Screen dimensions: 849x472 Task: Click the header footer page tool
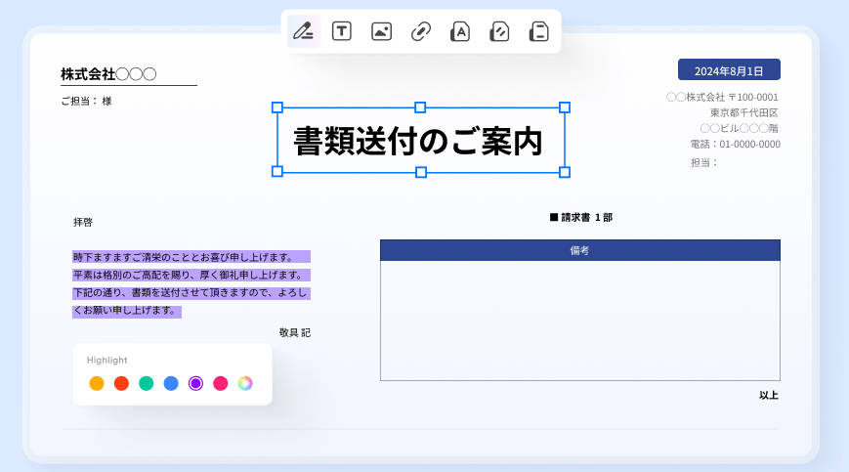pyautogui.click(x=538, y=31)
